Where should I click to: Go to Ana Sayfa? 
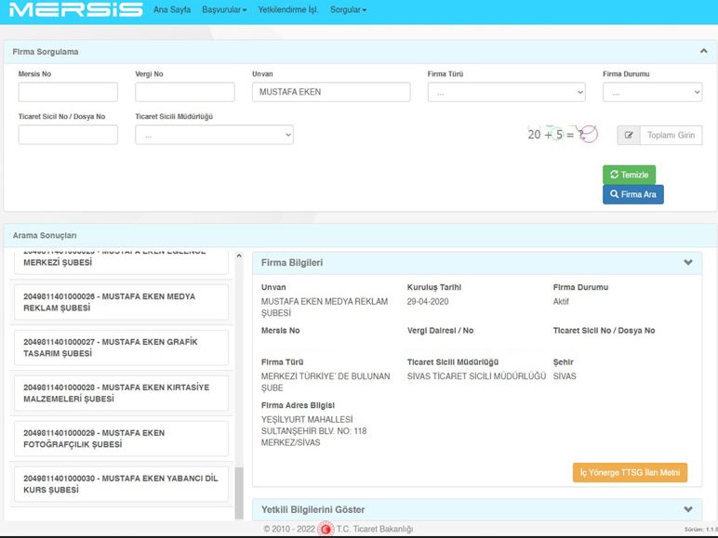pos(172,9)
